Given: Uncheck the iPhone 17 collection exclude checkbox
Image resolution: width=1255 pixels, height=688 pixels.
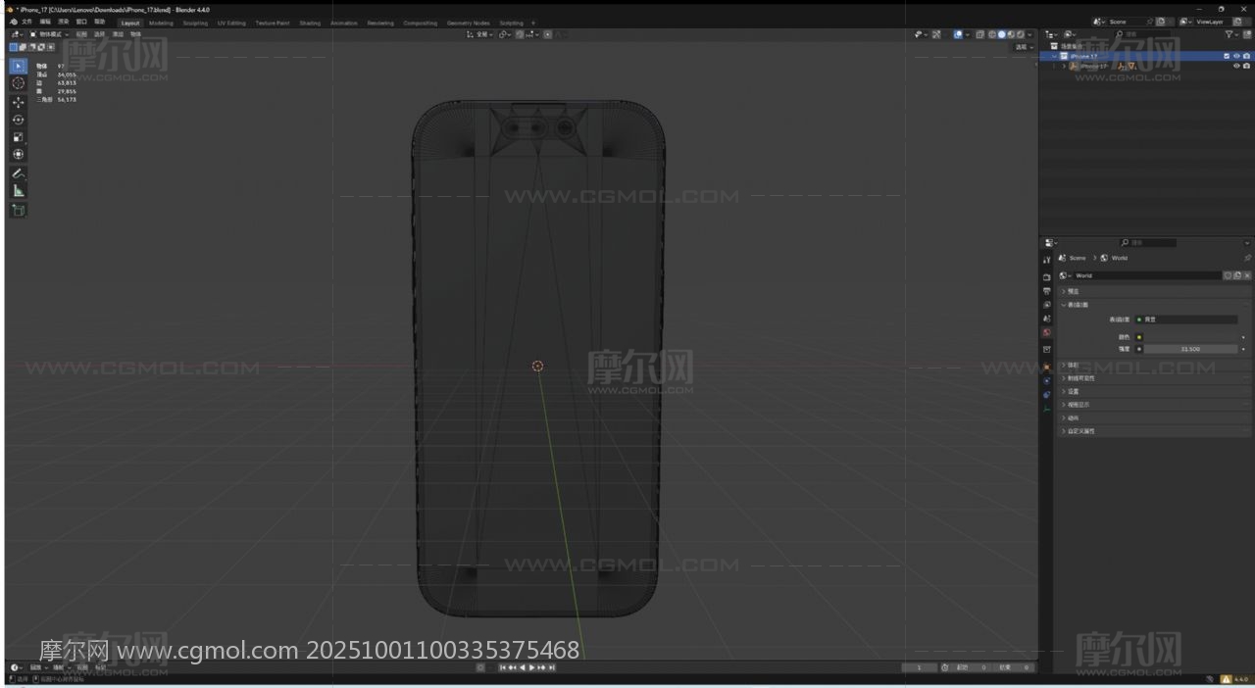Looking at the screenshot, I should coord(1226,57).
